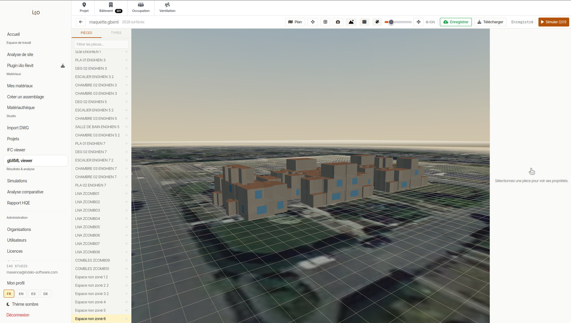
Task: Select LNA ZCOMB04 in the list
Action: click(x=101, y=219)
